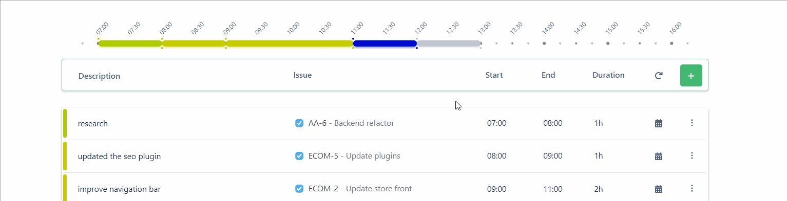The image size is (787, 201).
Task: Click the Issue field in entry form
Action: [x=380, y=75]
